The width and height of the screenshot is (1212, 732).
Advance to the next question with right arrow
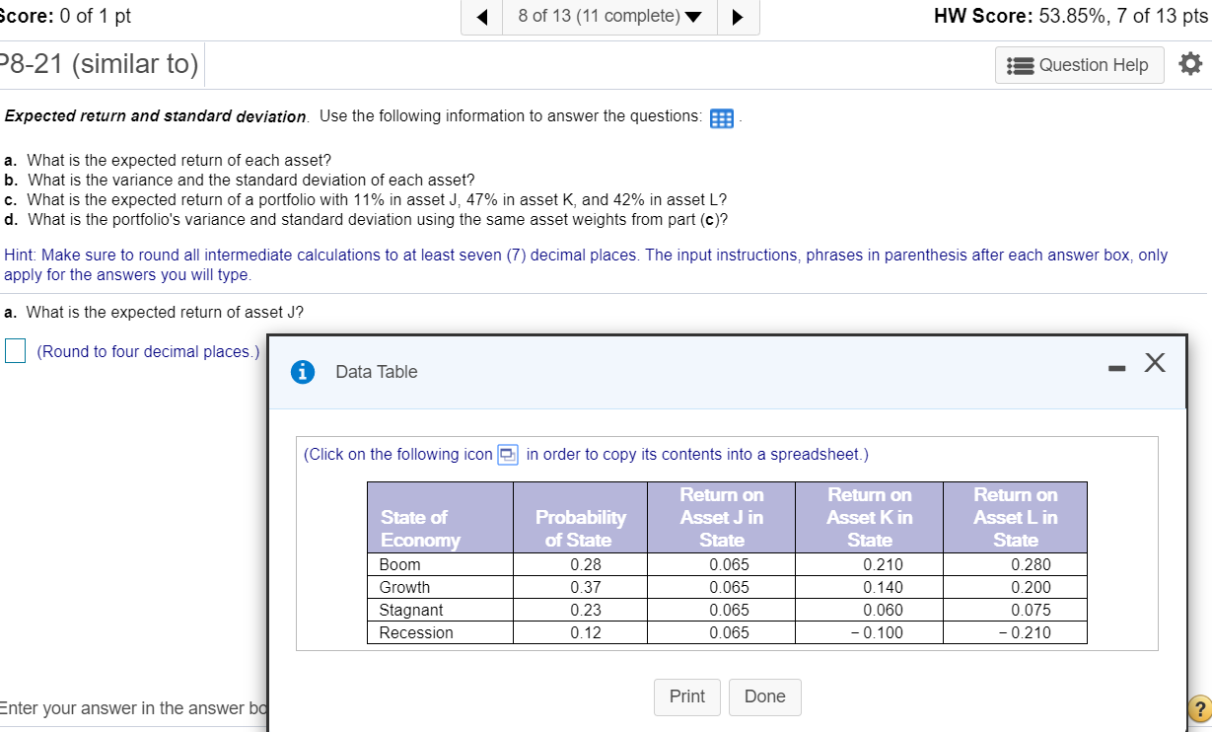tap(739, 16)
